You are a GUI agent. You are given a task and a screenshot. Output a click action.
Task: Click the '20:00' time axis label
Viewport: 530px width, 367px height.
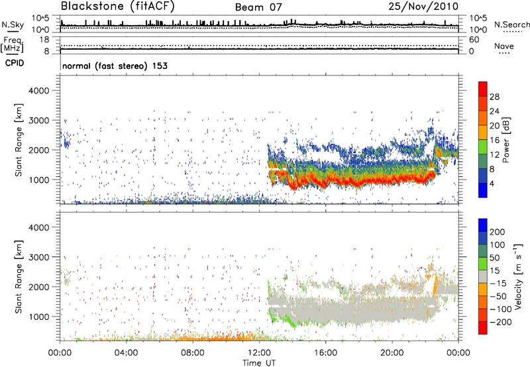pos(392,353)
